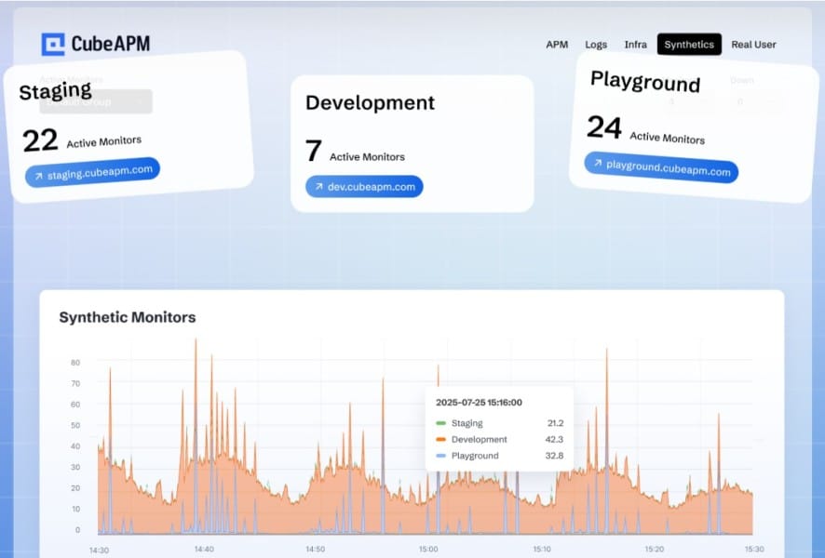This screenshot has height=558, width=825.
Task: Open the Logs tab
Action: pyautogui.click(x=596, y=44)
